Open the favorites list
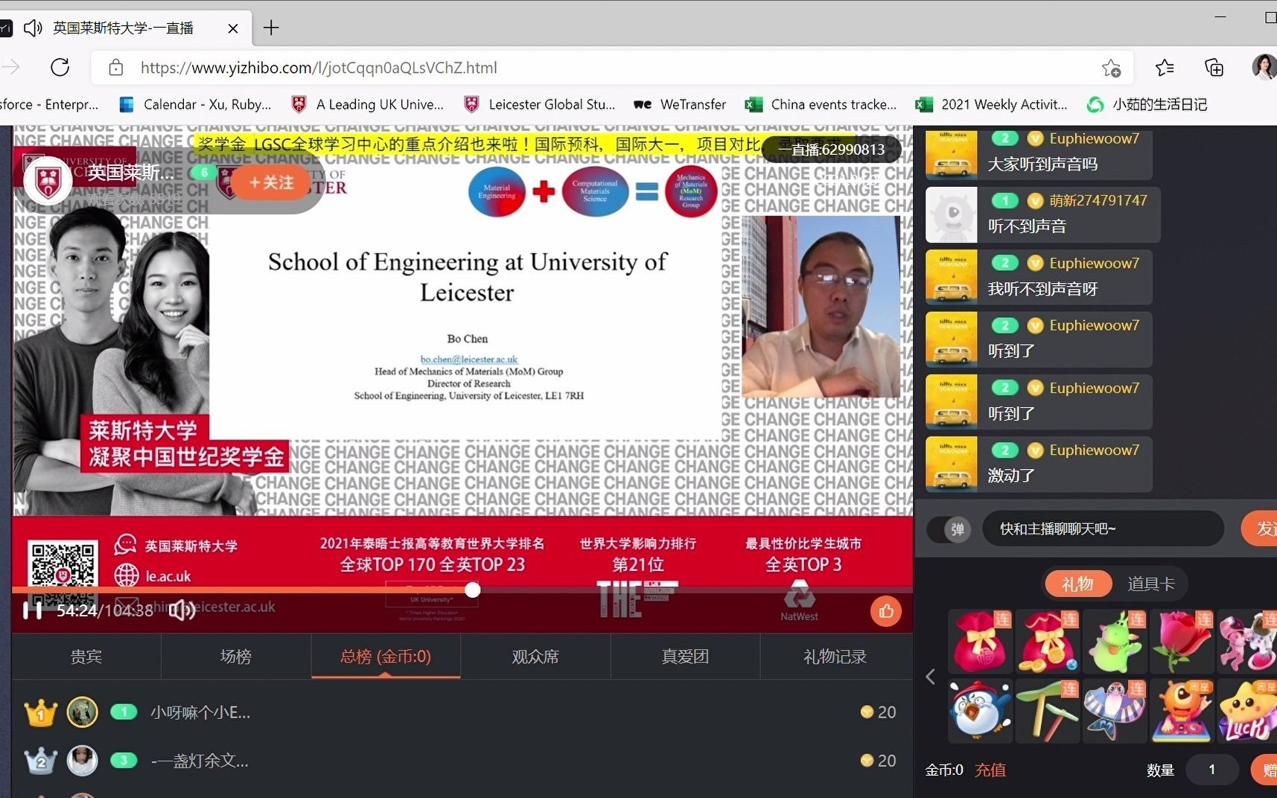The width and height of the screenshot is (1277, 798). pyautogui.click(x=1165, y=68)
